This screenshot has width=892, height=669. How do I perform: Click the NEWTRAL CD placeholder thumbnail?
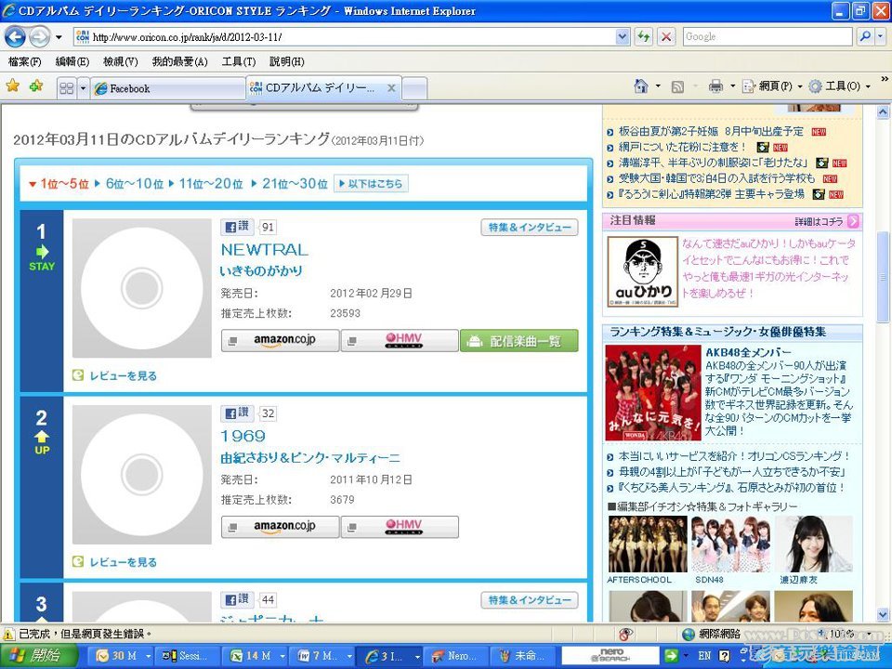pyautogui.click(x=141, y=288)
